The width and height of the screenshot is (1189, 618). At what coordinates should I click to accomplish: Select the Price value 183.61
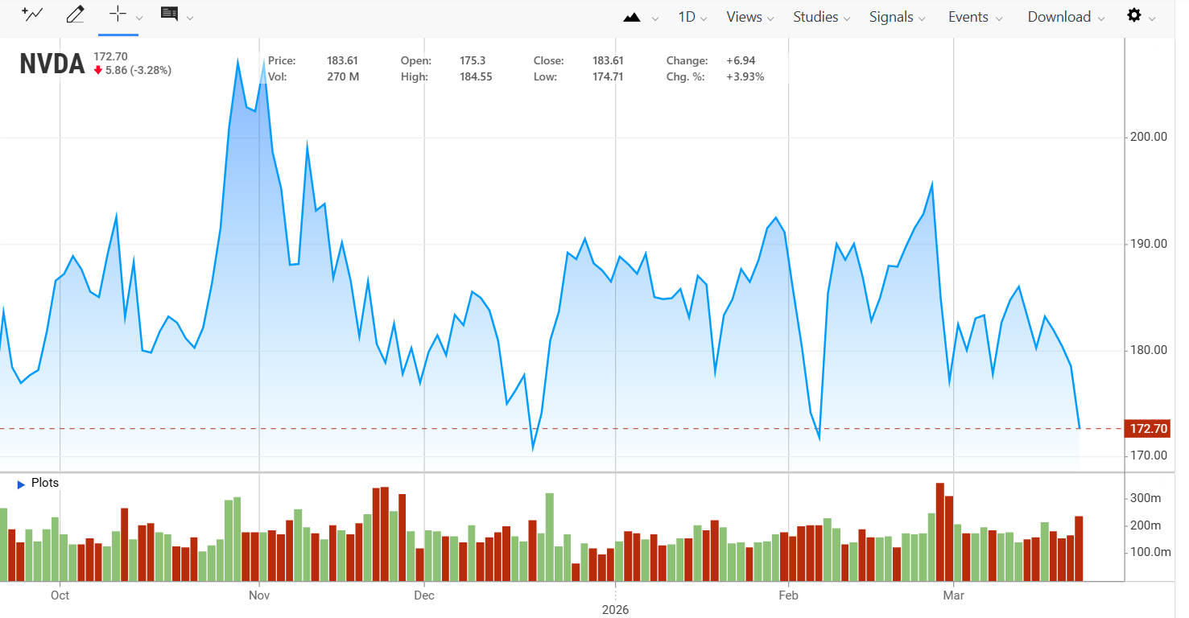pos(342,60)
